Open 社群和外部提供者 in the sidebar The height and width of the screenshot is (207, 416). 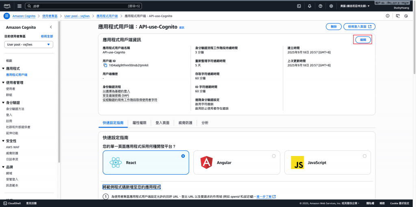[x=18, y=127]
